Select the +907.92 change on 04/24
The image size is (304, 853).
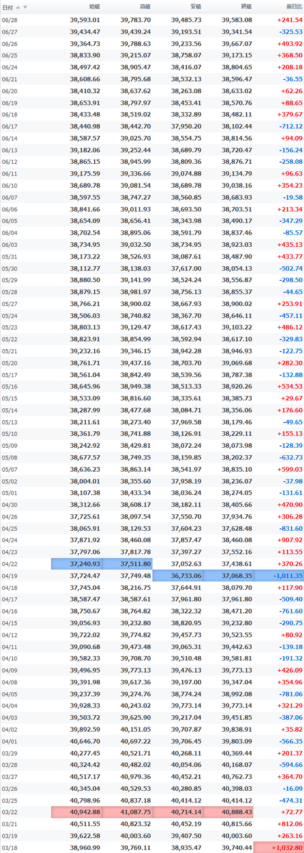[x=289, y=539]
